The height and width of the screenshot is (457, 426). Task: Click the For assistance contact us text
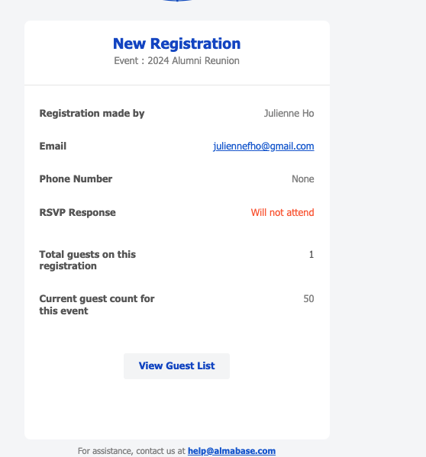[x=131, y=451]
